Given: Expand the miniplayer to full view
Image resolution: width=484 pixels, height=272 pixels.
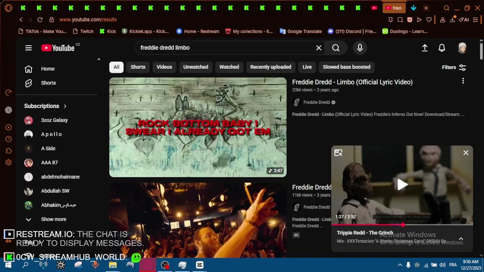Looking at the screenshot, I should coord(338,153).
